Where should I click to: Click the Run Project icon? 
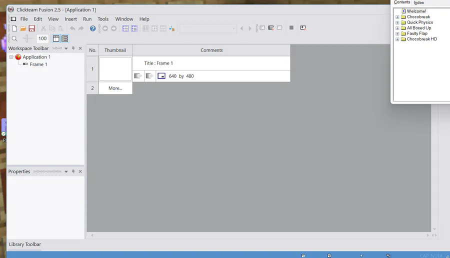tap(262, 28)
